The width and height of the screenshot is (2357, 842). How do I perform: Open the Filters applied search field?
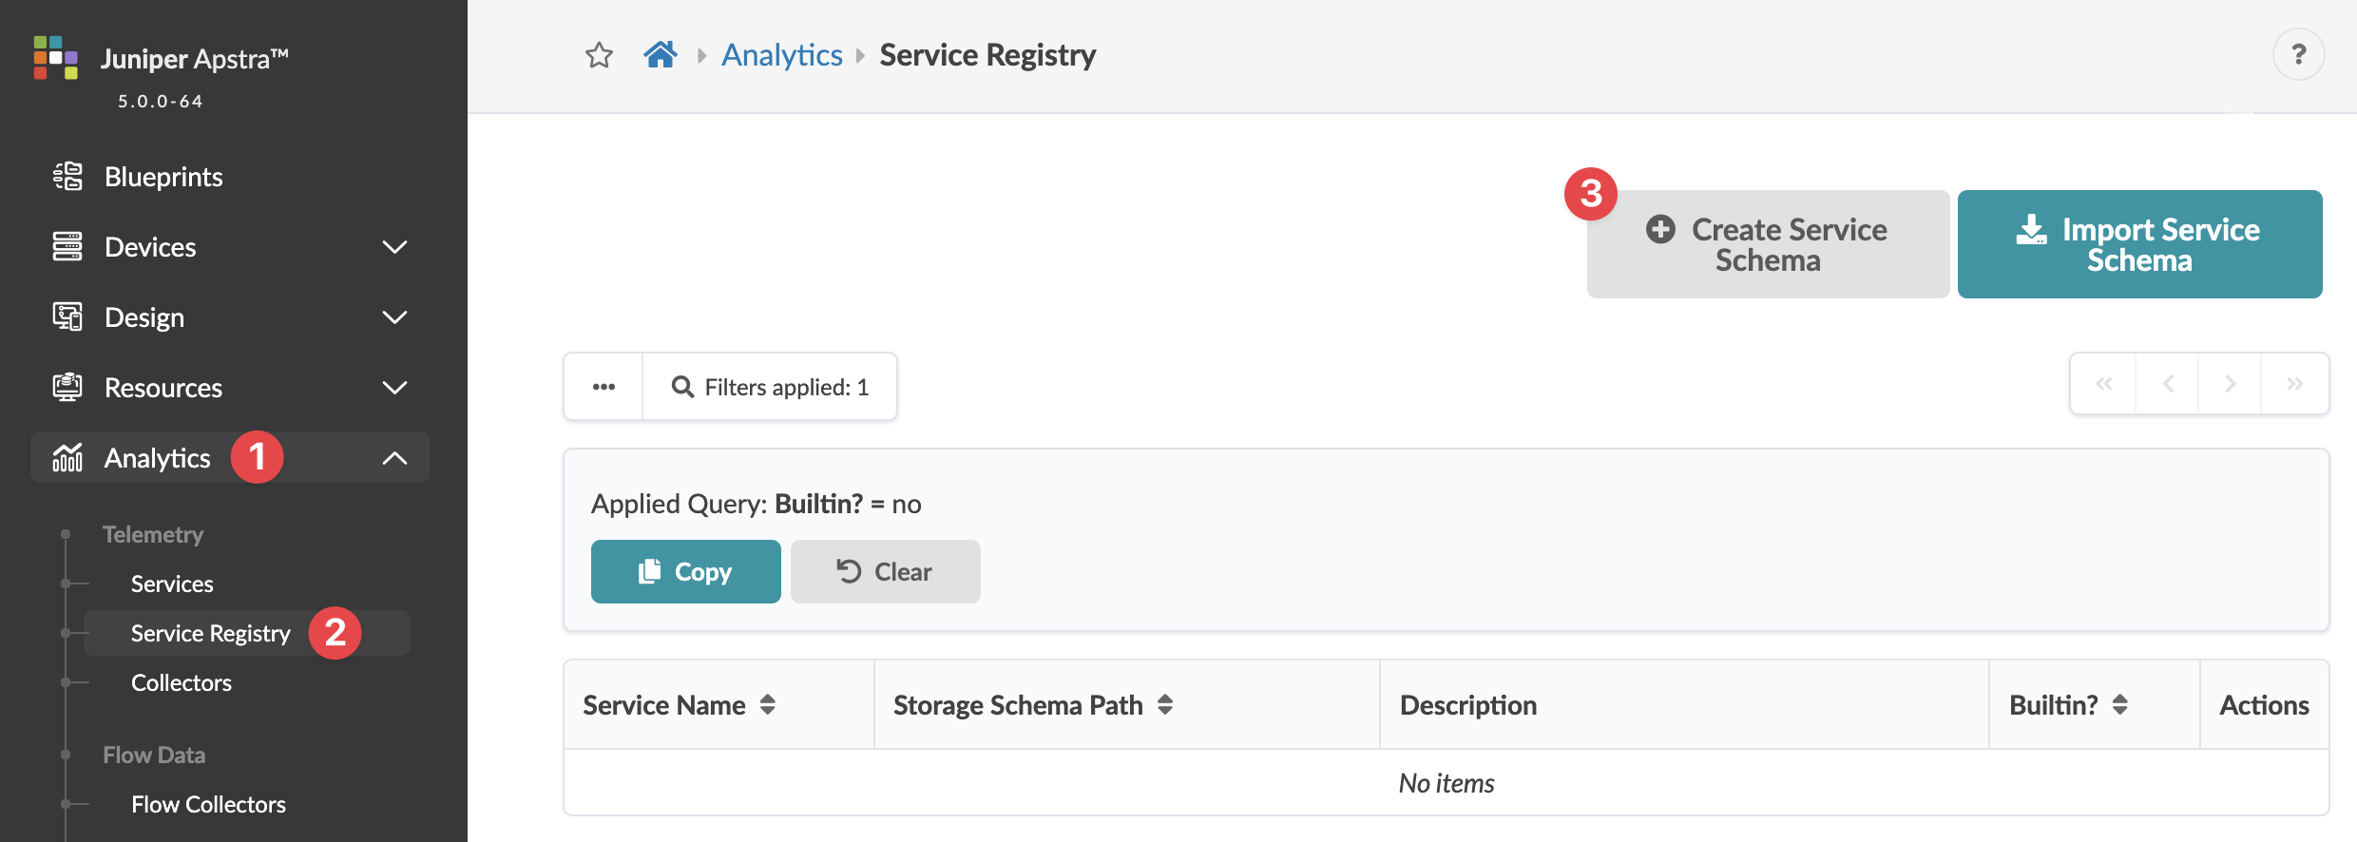pyautogui.click(x=770, y=387)
